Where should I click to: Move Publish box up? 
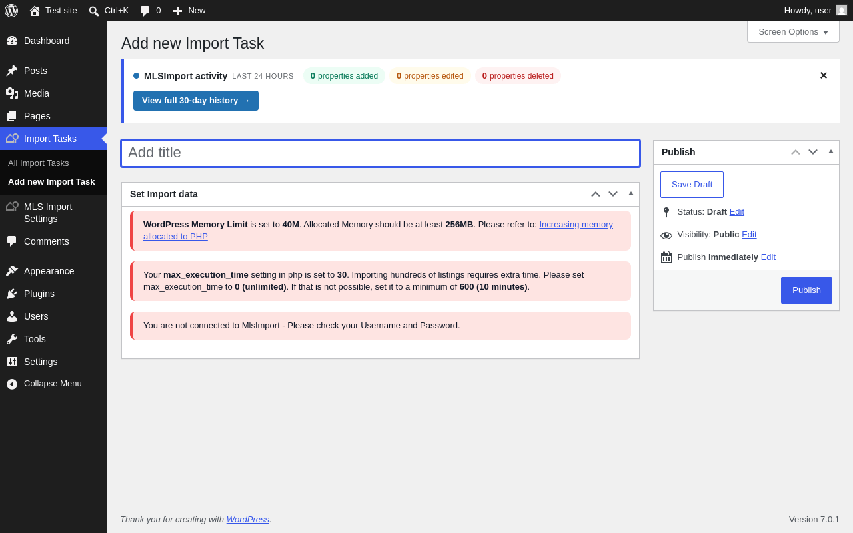[x=796, y=152]
